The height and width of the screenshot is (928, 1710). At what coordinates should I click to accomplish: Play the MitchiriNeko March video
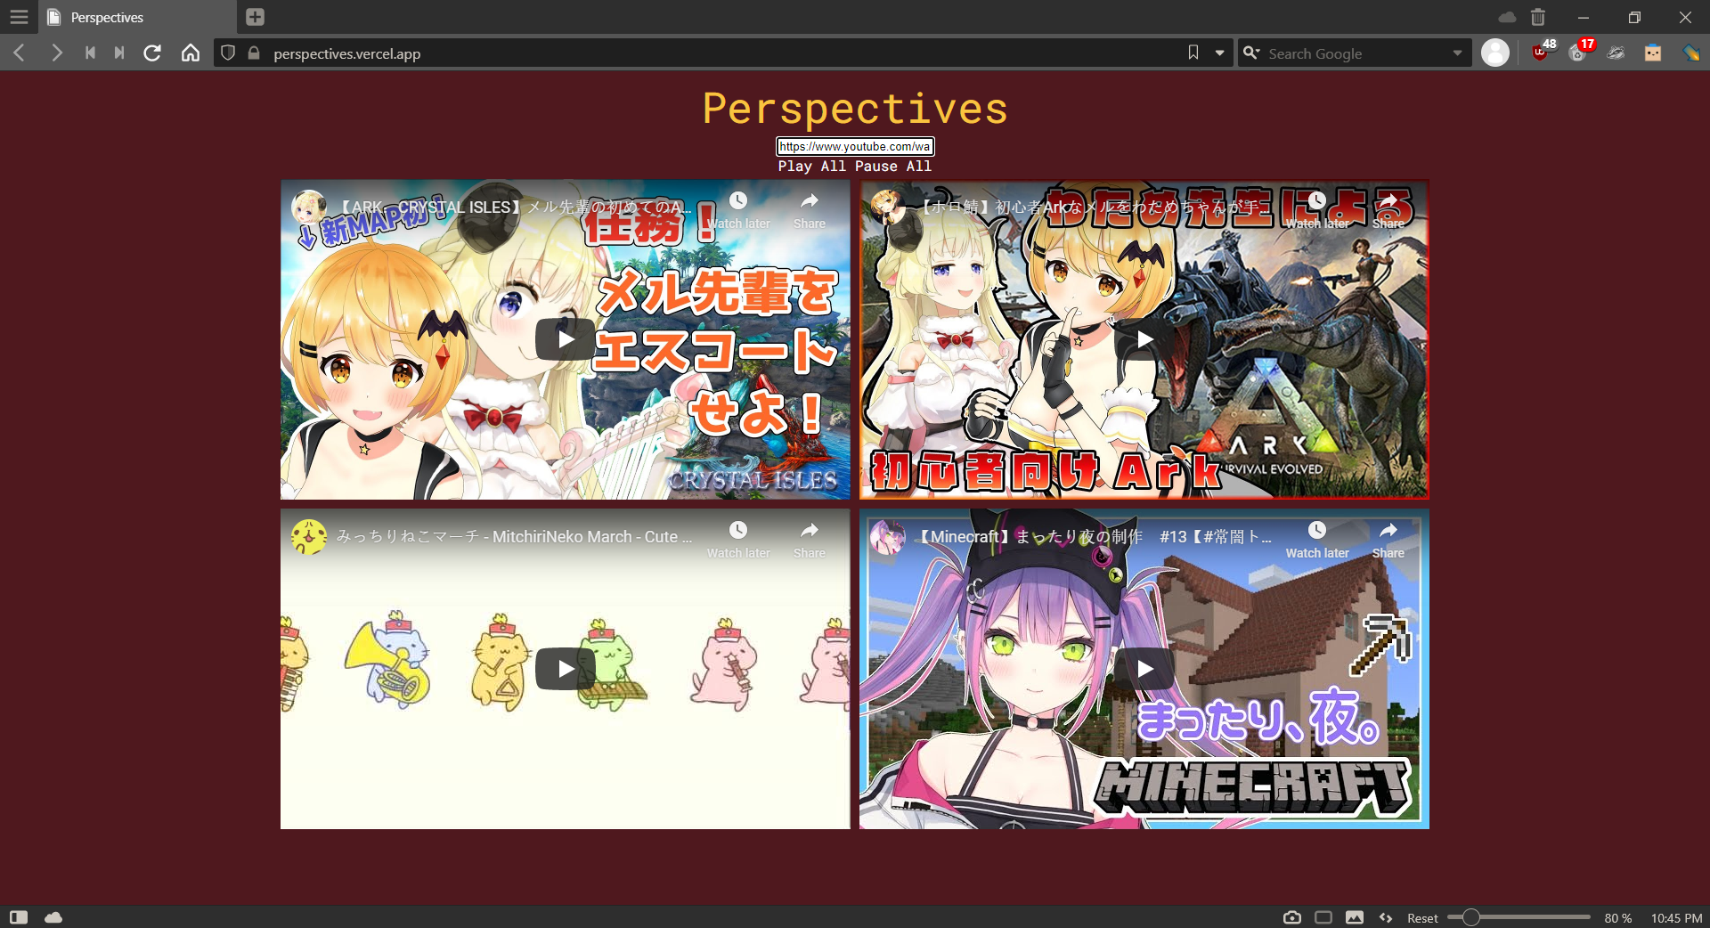tap(564, 669)
